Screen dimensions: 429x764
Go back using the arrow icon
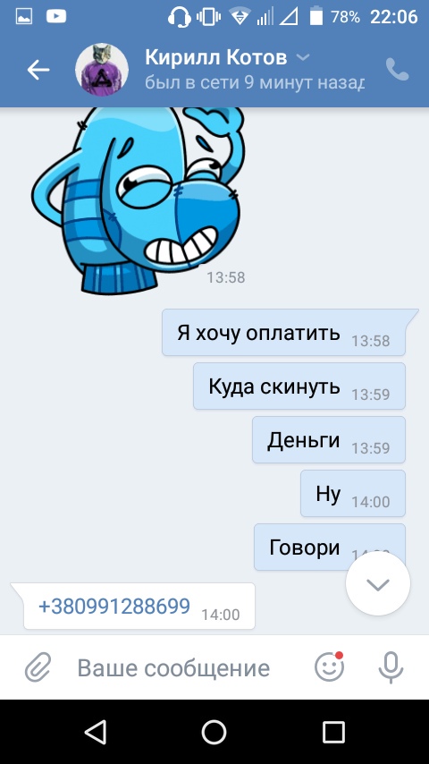(38, 70)
